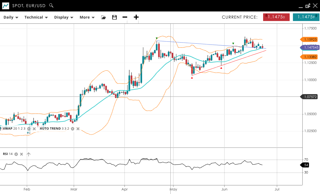Open the symbol search magnifier
Image resolution: width=320 pixels, height=194 pixels.
(51, 5)
